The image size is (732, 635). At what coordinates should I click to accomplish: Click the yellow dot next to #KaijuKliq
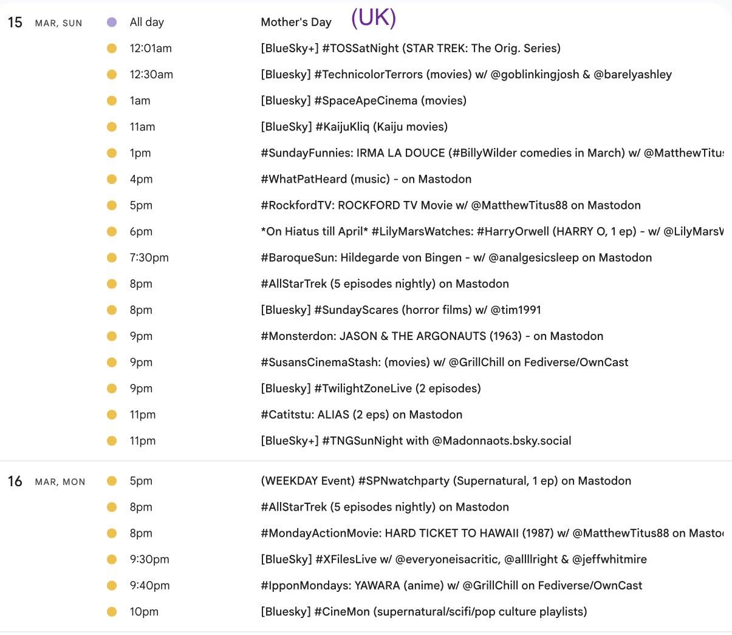[x=112, y=127]
